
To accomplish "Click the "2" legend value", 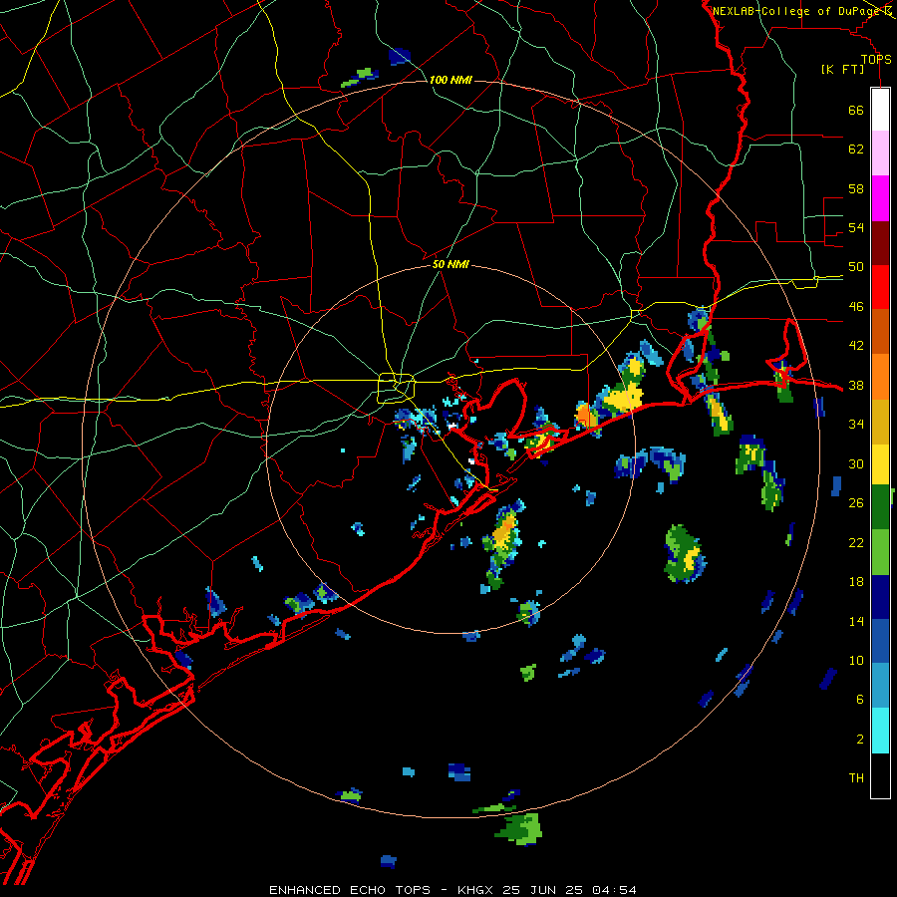I will tap(860, 740).
